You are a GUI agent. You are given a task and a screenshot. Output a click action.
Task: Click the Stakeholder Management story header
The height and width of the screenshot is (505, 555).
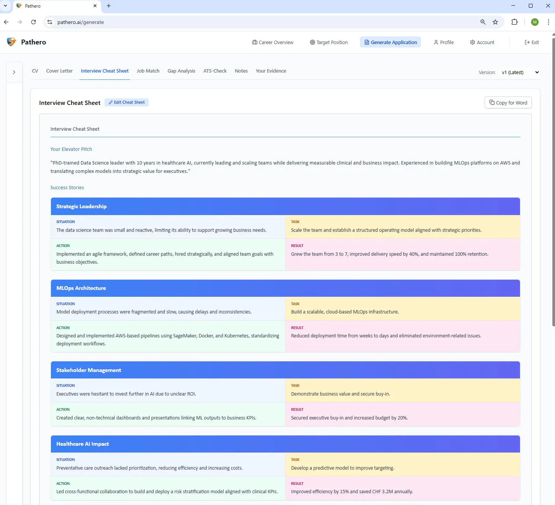click(285, 370)
